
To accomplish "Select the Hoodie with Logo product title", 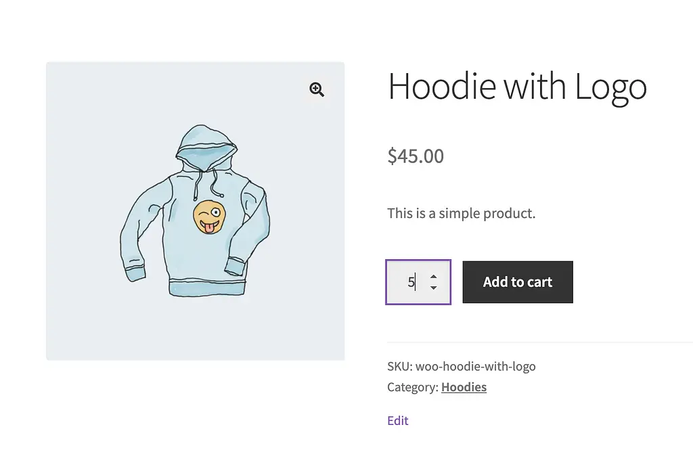I will 517,87.
